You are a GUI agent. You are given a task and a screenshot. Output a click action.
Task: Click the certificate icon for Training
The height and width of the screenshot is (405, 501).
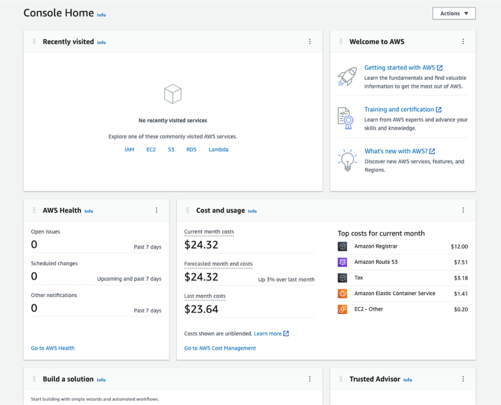pyautogui.click(x=346, y=119)
